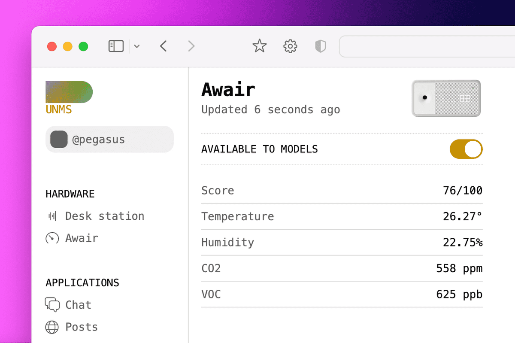Viewport: 515px width, 343px height.
Task: Click the star bookmark icon
Action: [259, 46]
